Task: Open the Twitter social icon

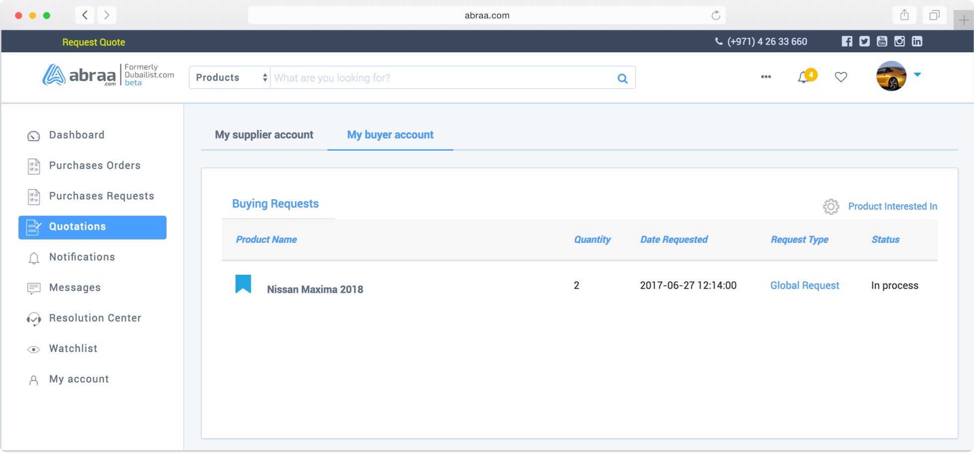Action: coord(864,41)
